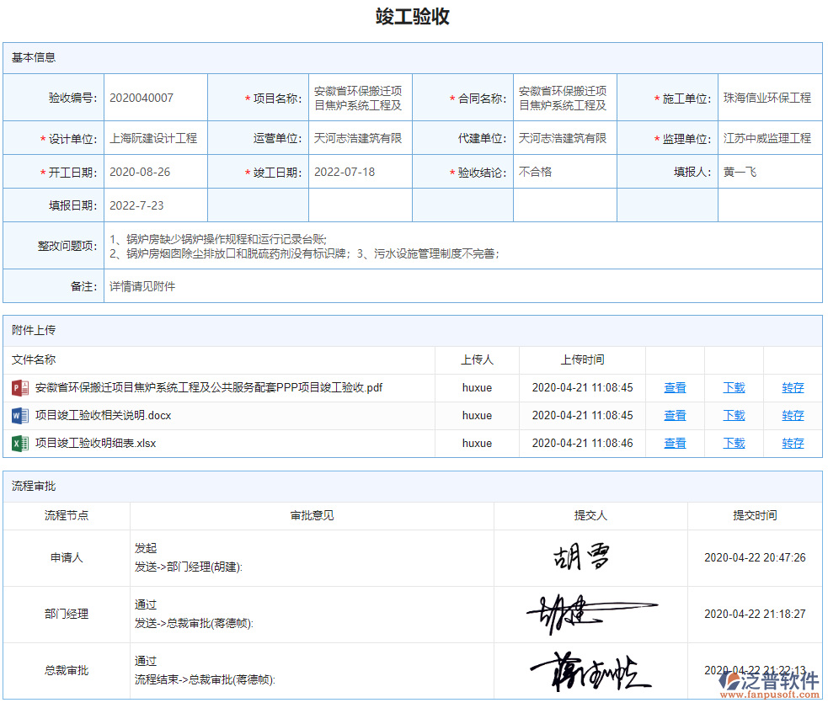828x708 pixels.
Task: 转存 the 项目竣工验收明细表 spreadsheet
Action: tap(792, 443)
